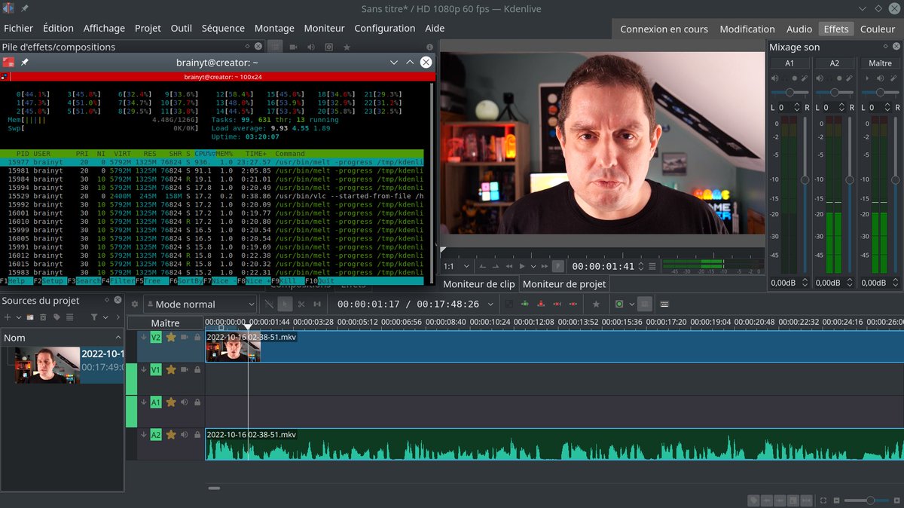Open the Fichier menu

click(x=19, y=28)
